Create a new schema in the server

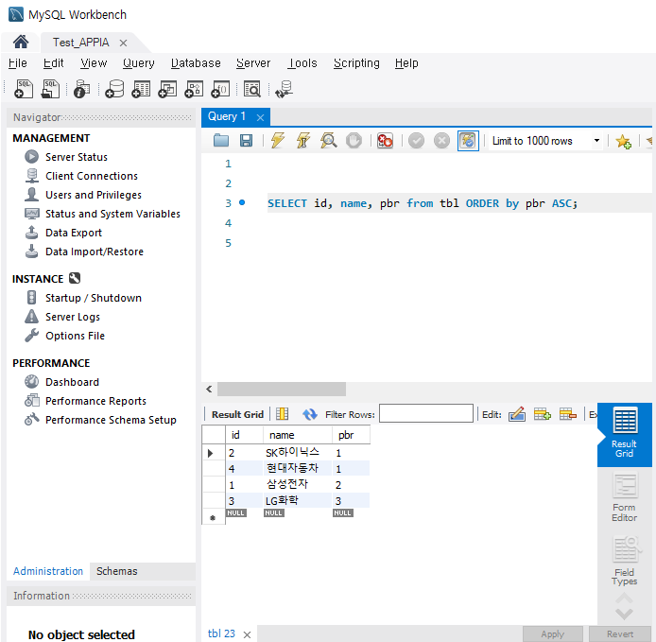click(114, 89)
